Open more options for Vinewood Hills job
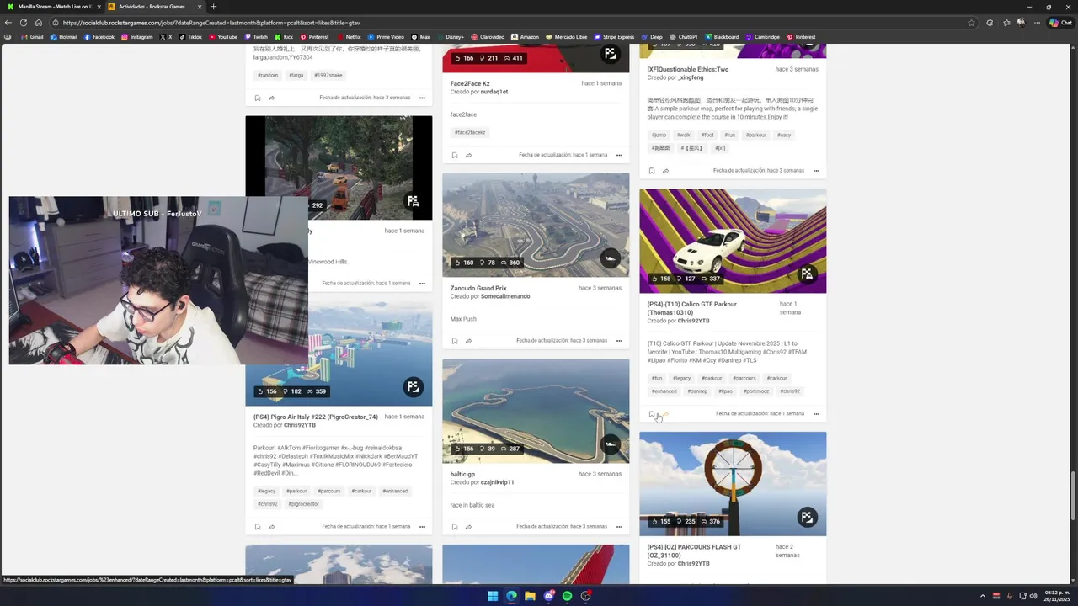The width and height of the screenshot is (1078, 606). pyautogui.click(x=422, y=284)
